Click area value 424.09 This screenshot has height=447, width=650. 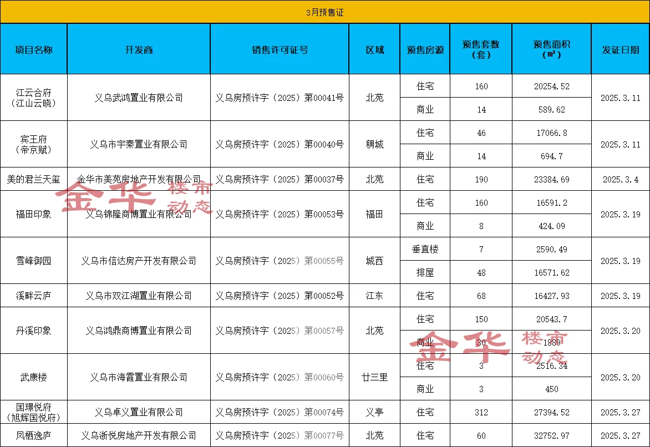pos(552,226)
